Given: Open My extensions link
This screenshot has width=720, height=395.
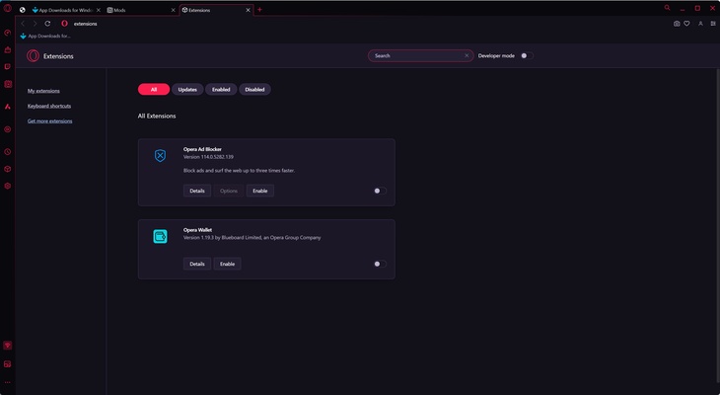Looking at the screenshot, I should coord(43,91).
